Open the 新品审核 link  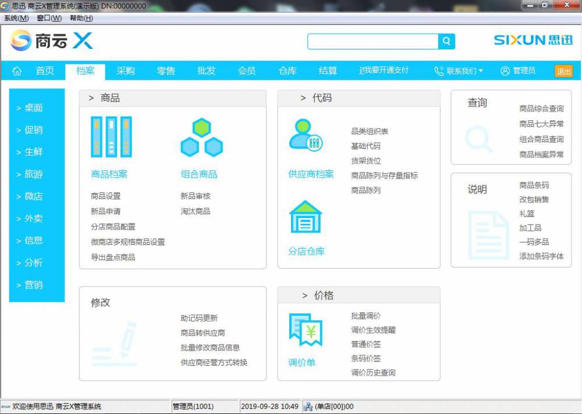pyautogui.click(x=196, y=196)
